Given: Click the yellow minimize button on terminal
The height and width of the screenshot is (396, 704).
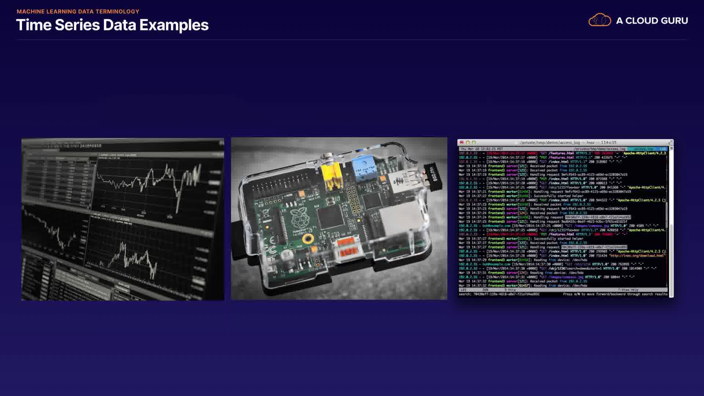Looking at the screenshot, I should click(467, 142).
